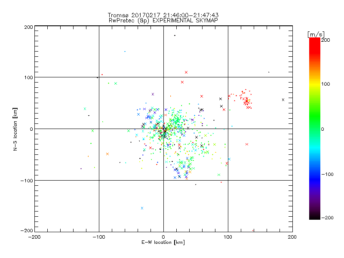
Task: Click the colorbar '-200' bottom label
Action: tap(327, 218)
